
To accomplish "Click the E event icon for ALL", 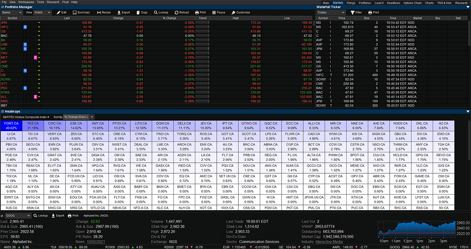I will tap(35, 97).
